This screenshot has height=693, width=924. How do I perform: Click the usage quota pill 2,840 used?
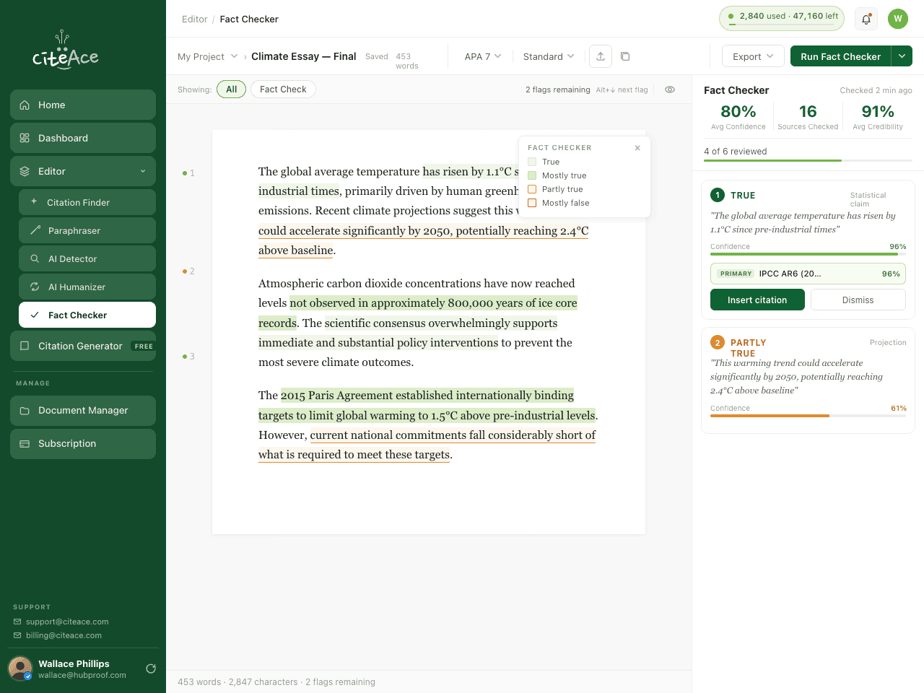pos(782,18)
